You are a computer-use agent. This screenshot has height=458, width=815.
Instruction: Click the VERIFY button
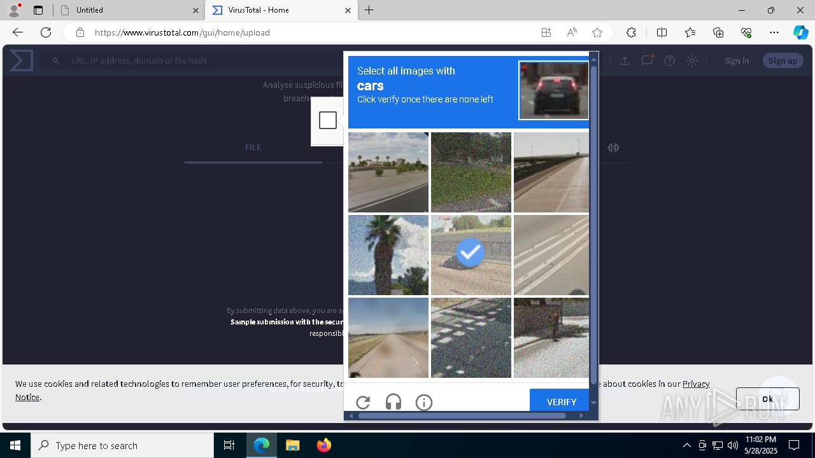561,401
